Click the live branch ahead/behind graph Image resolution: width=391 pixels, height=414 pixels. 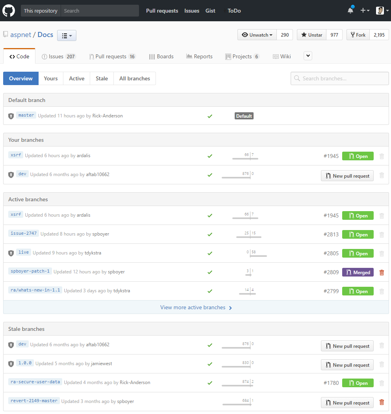point(257,253)
